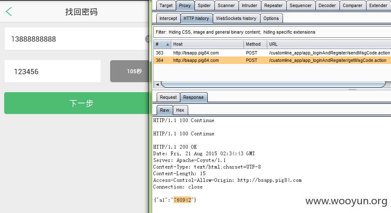The image size is (391, 213).
Task: Click the verification code field 123456
Action: 53,71
